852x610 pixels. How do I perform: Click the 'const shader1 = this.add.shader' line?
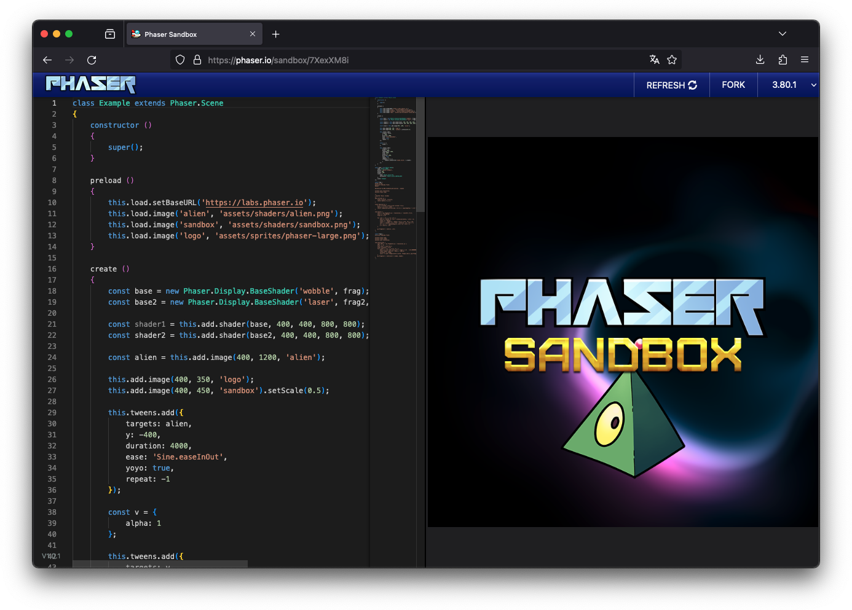(237, 324)
